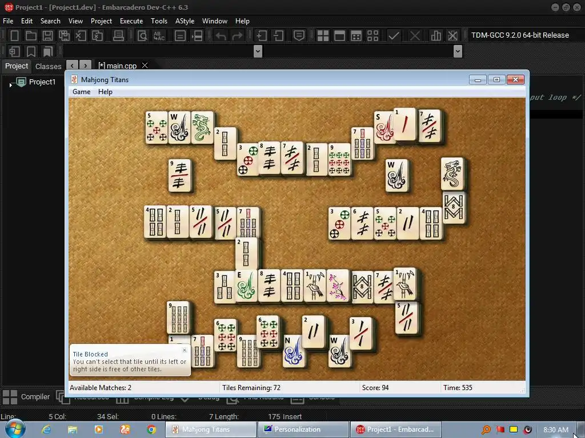
Task: Select the green dragon tile beside W tile
Action: click(x=202, y=127)
